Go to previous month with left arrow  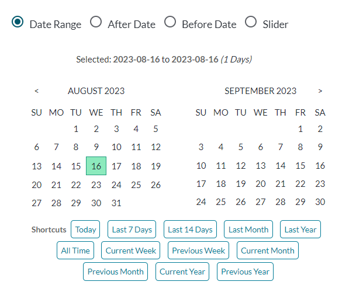pyautogui.click(x=37, y=91)
